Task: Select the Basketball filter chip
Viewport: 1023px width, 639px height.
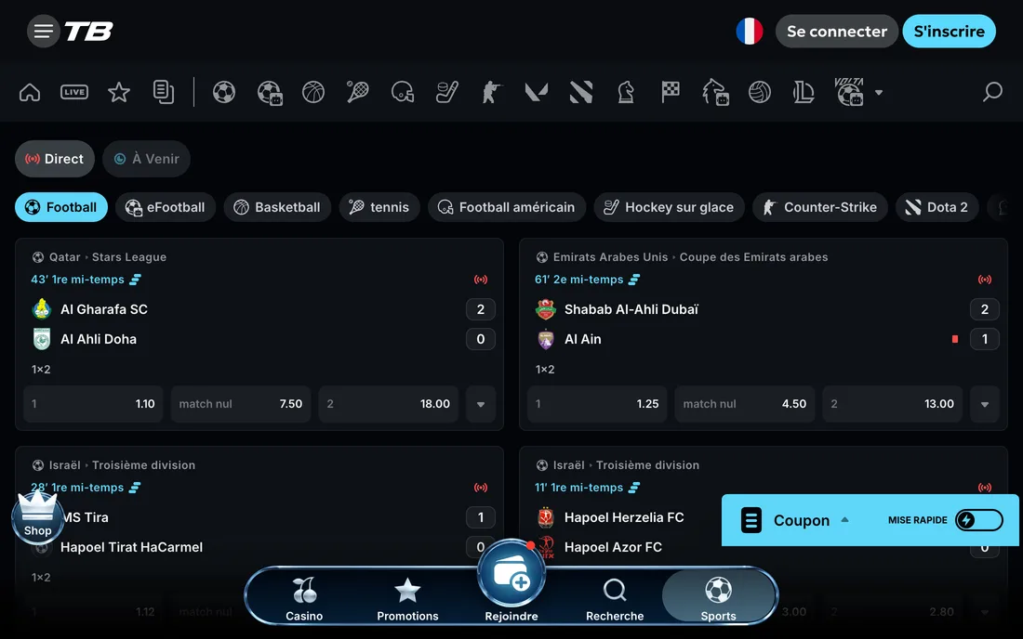Action: (x=277, y=207)
